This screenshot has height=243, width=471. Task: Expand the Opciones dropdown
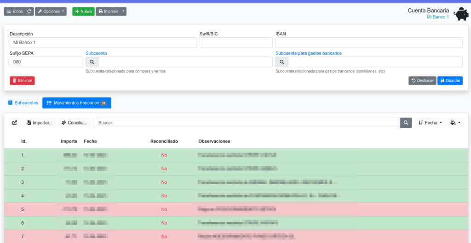tap(51, 11)
